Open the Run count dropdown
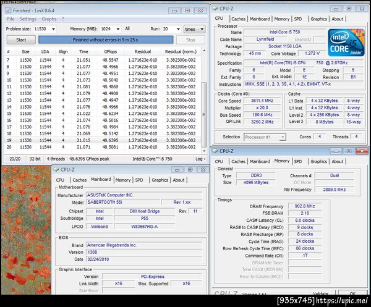371x307 pixels. pos(178,29)
